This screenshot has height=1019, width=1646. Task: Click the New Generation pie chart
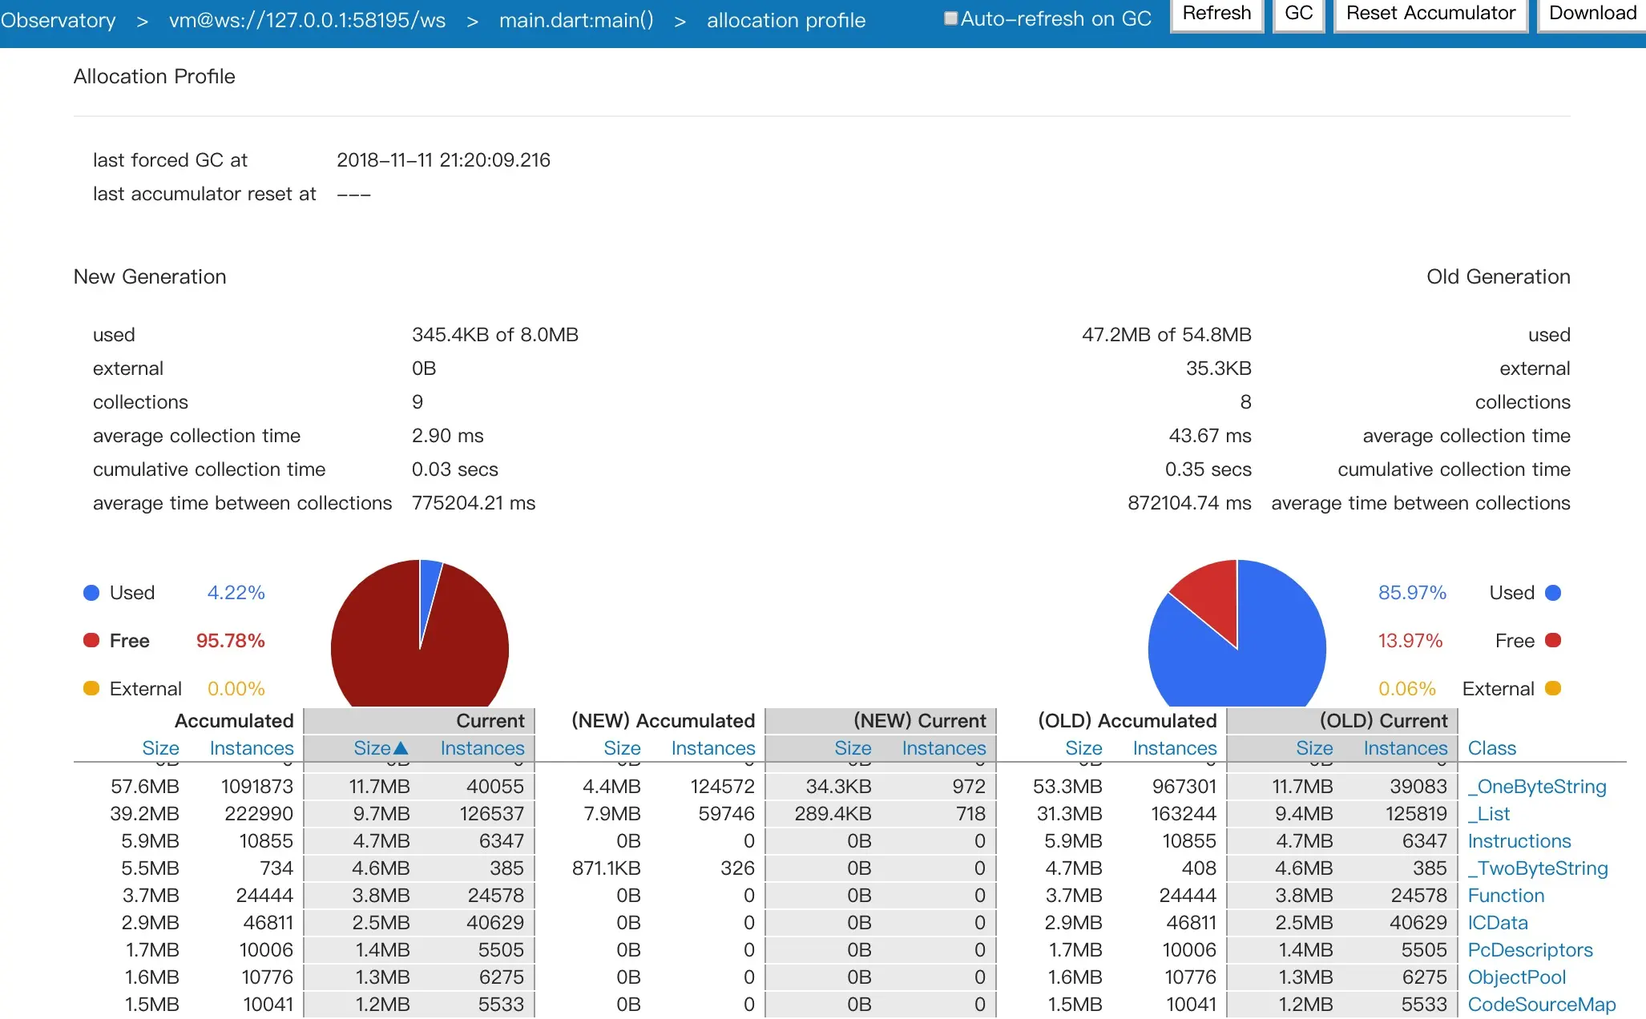[420, 633]
